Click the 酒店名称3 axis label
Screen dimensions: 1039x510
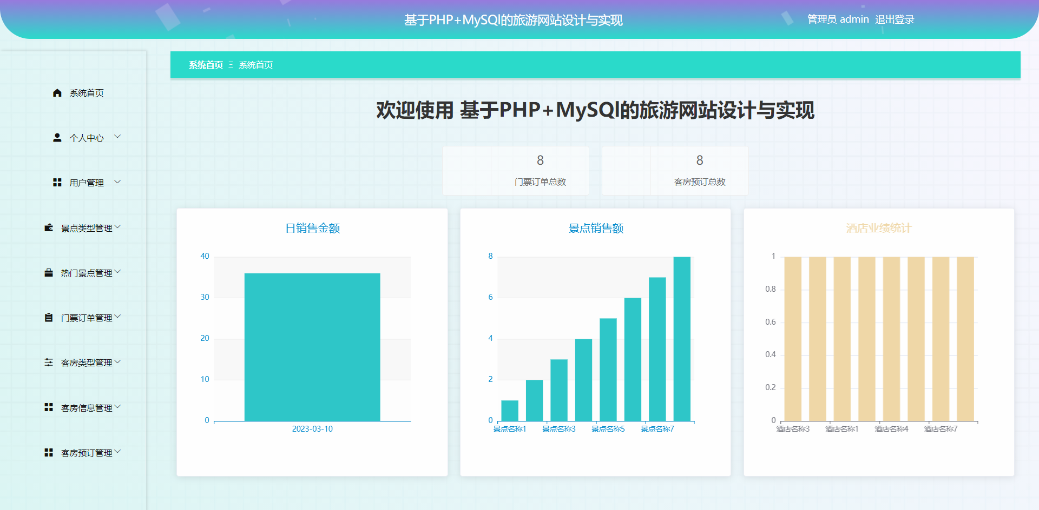(793, 429)
